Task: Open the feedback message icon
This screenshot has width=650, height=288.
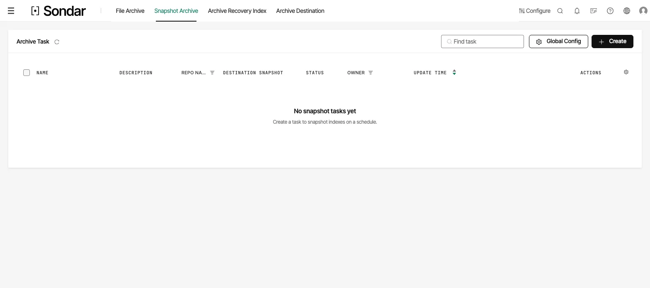Action: tap(594, 11)
